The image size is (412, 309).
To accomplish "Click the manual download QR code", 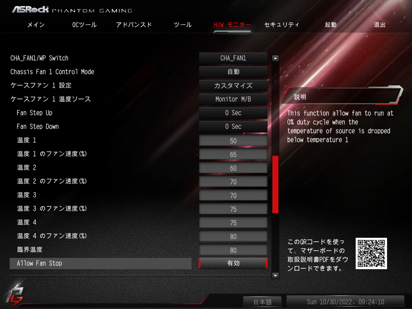I will (371, 253).
